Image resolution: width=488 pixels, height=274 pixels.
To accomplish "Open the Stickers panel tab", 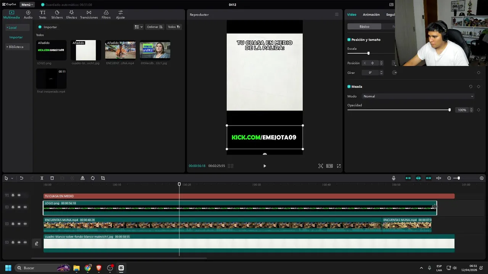I will (x=57, y=15).
